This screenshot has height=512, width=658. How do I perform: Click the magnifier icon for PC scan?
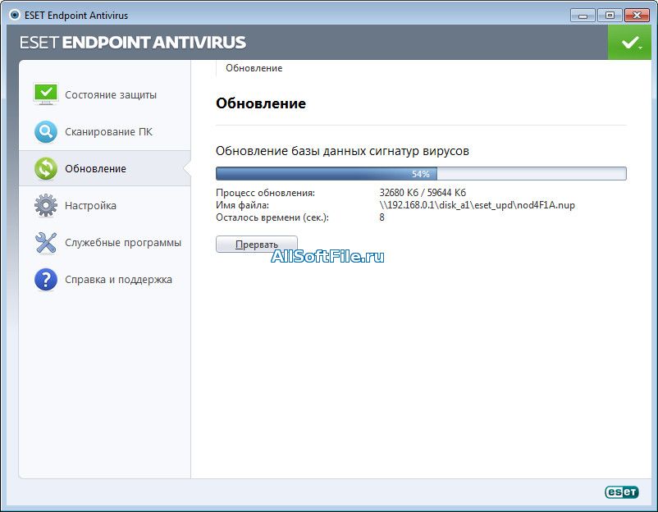[x=46, y=132]
